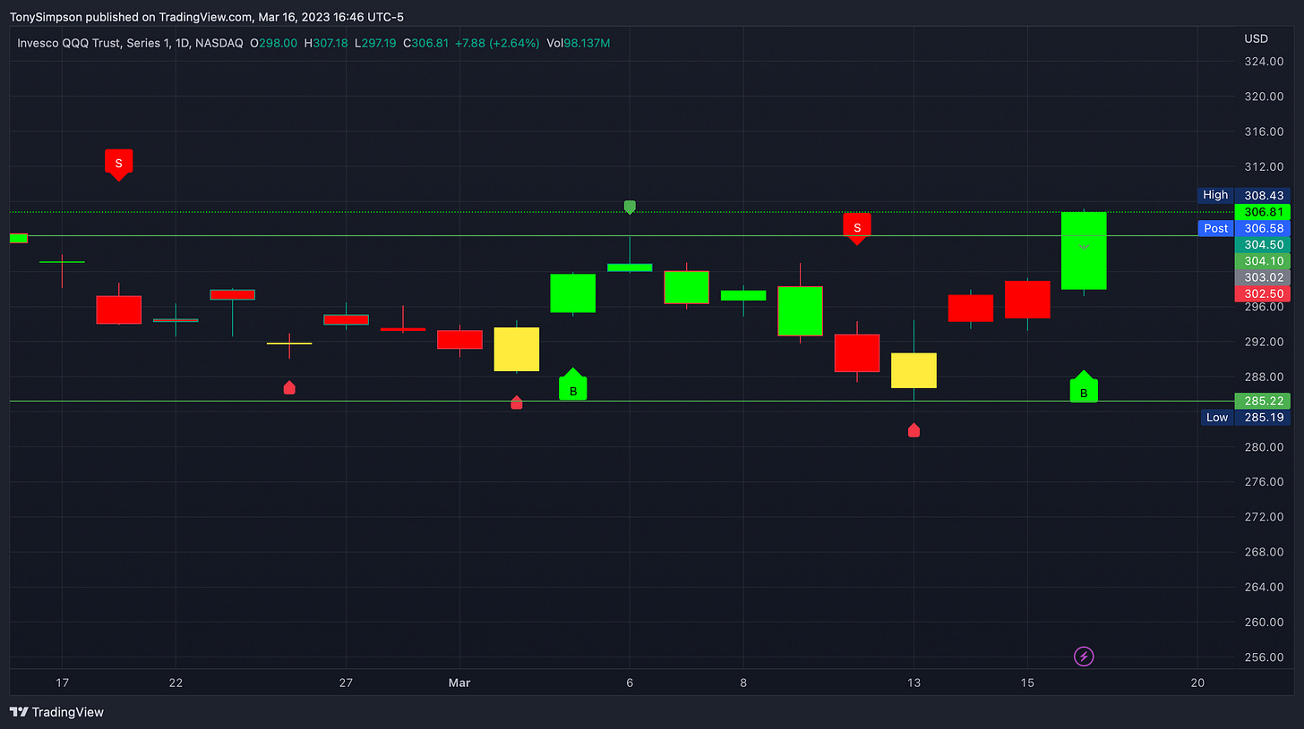1304x729 pixels.
Task: Click the Vol98.137M volume value
Action: pos(578,43)
